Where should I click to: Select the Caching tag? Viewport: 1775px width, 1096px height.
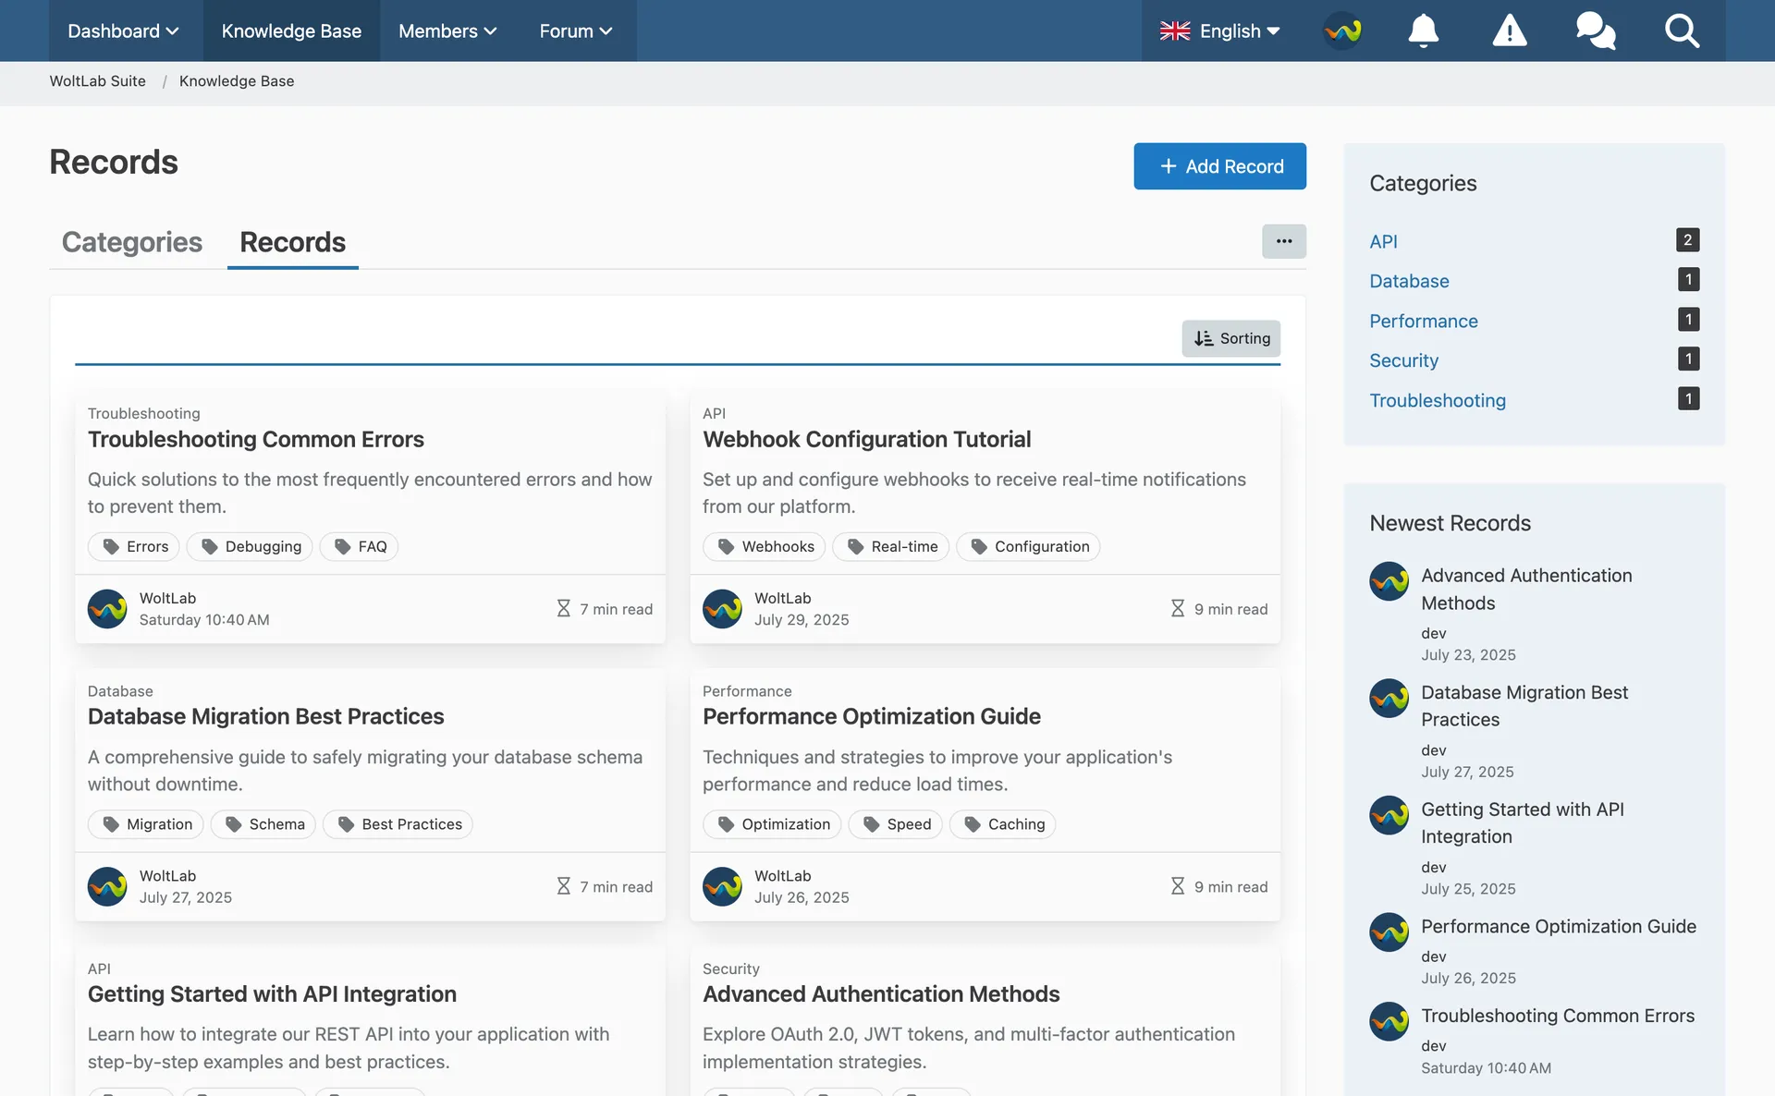[x=1002, y=823]
